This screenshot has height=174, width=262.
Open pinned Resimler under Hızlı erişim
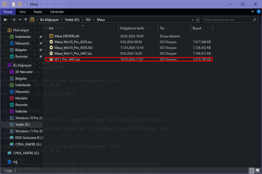pyautogui.click(x=22, y=57)
